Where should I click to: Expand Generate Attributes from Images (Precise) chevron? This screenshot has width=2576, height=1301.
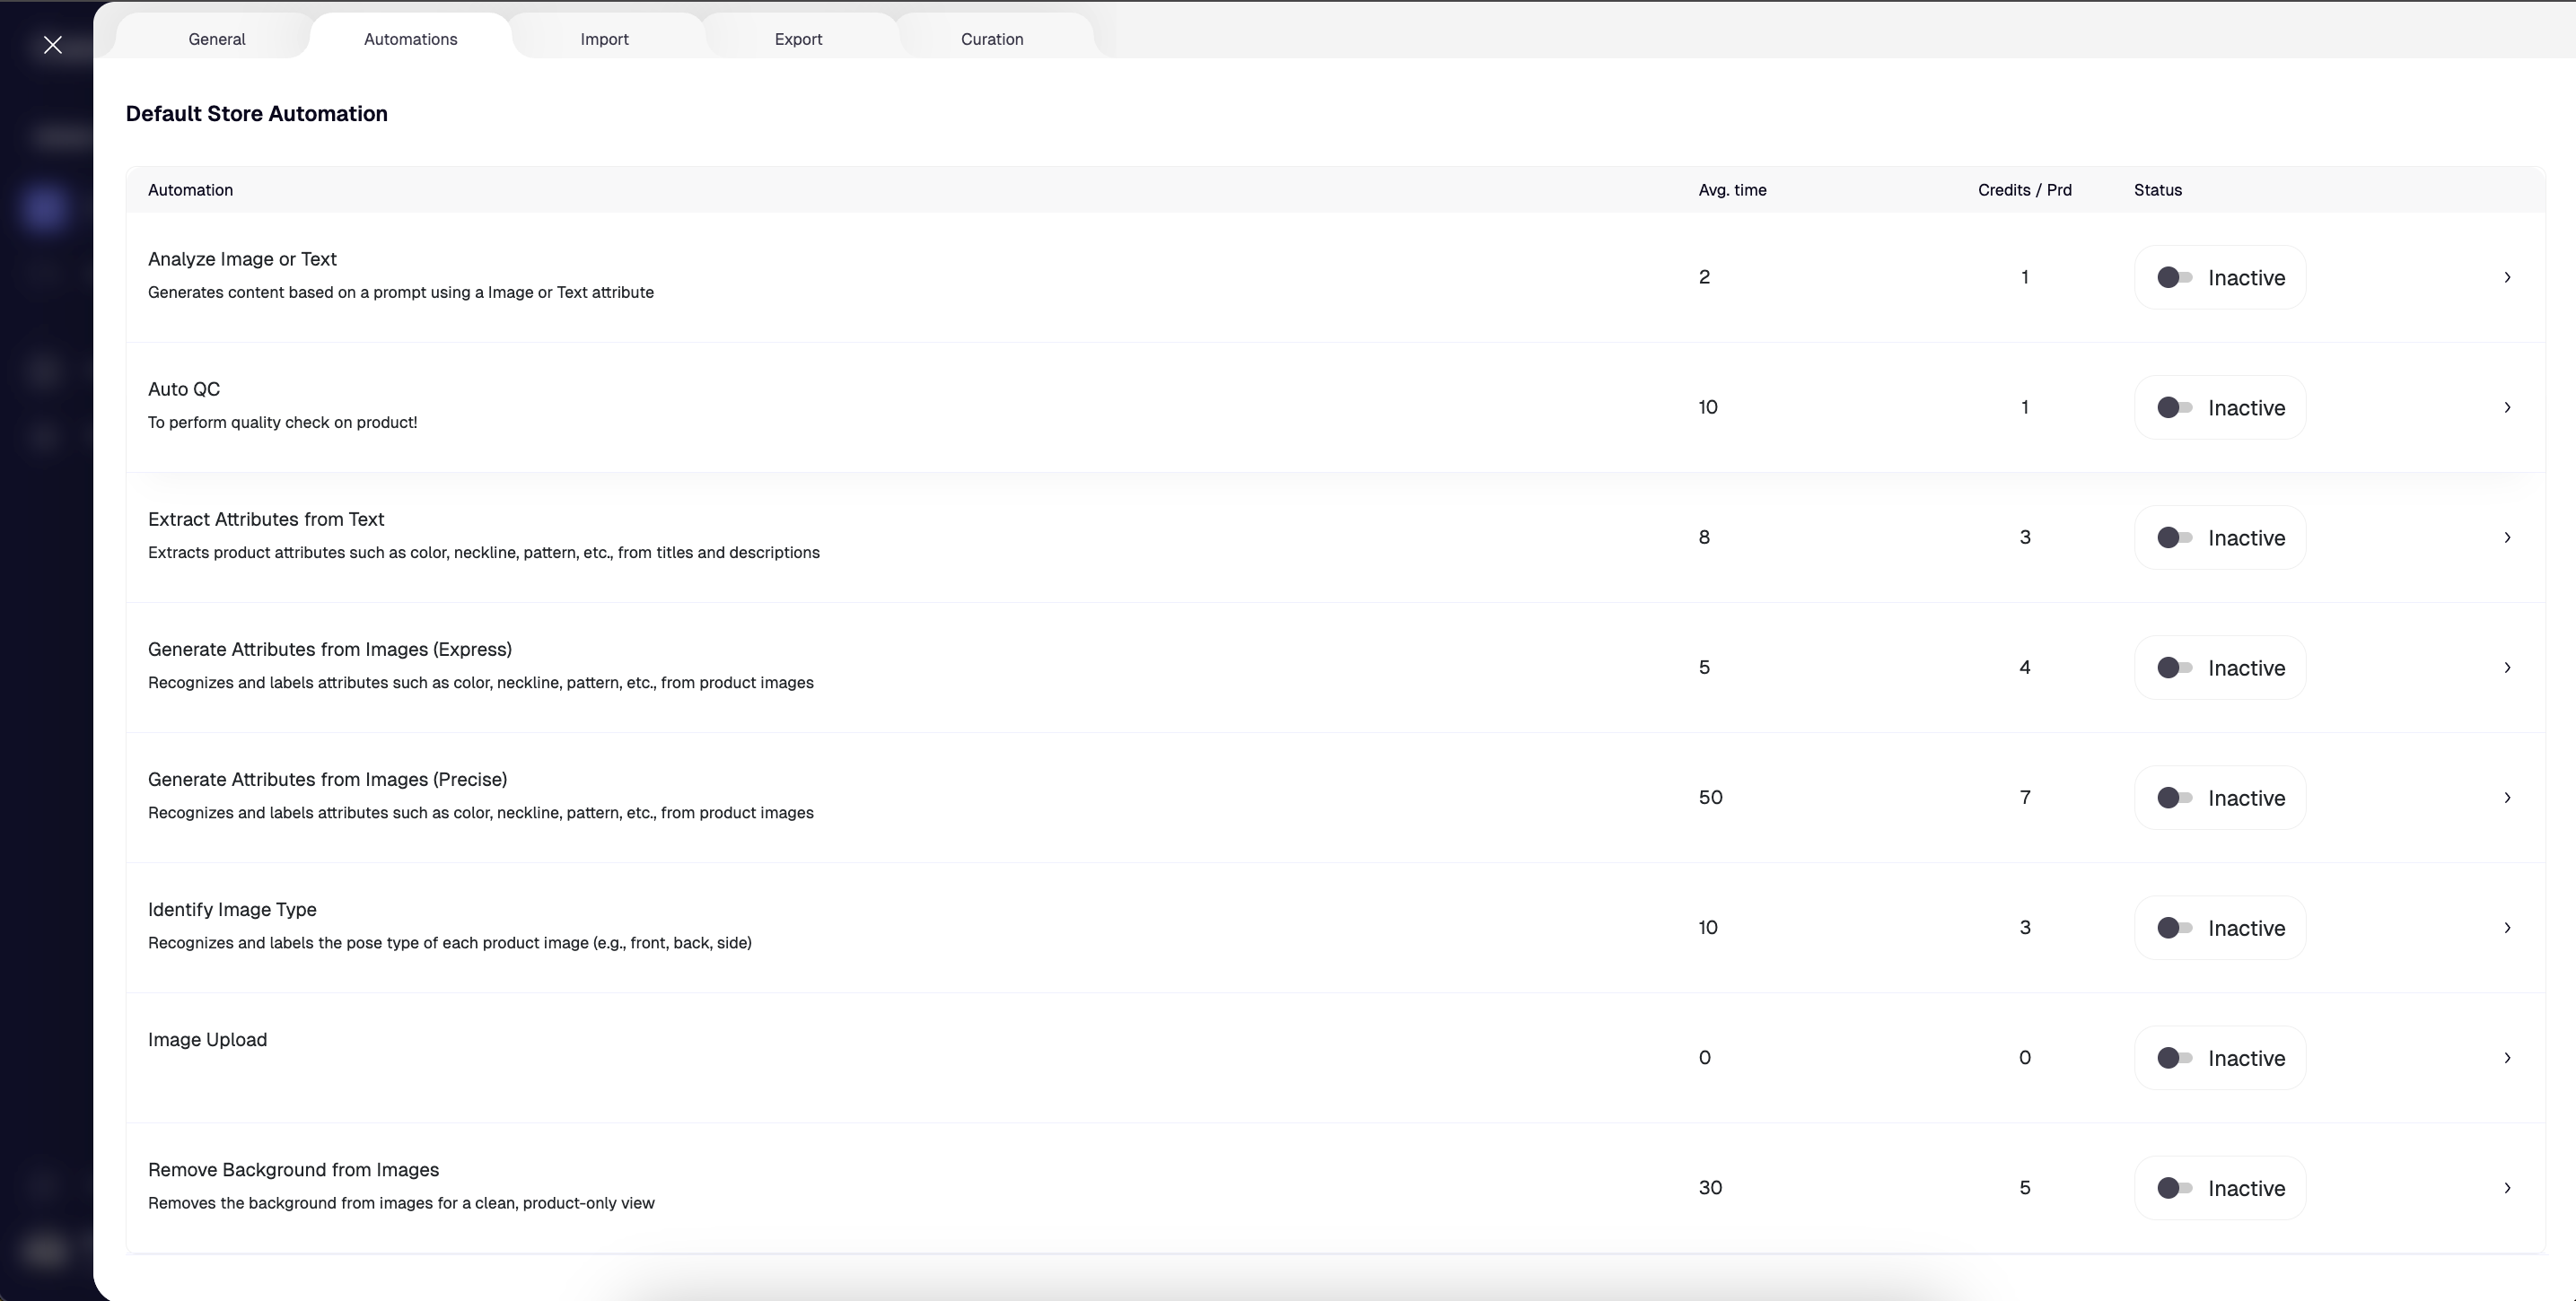(2507, 797)
